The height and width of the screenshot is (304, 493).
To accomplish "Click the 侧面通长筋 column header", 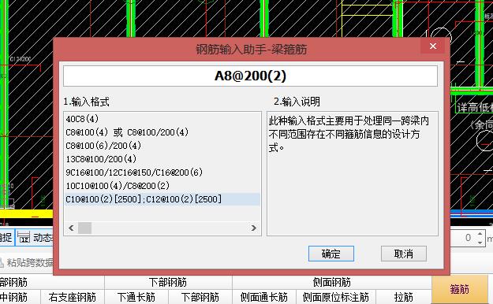I will (x=264, y=297).
